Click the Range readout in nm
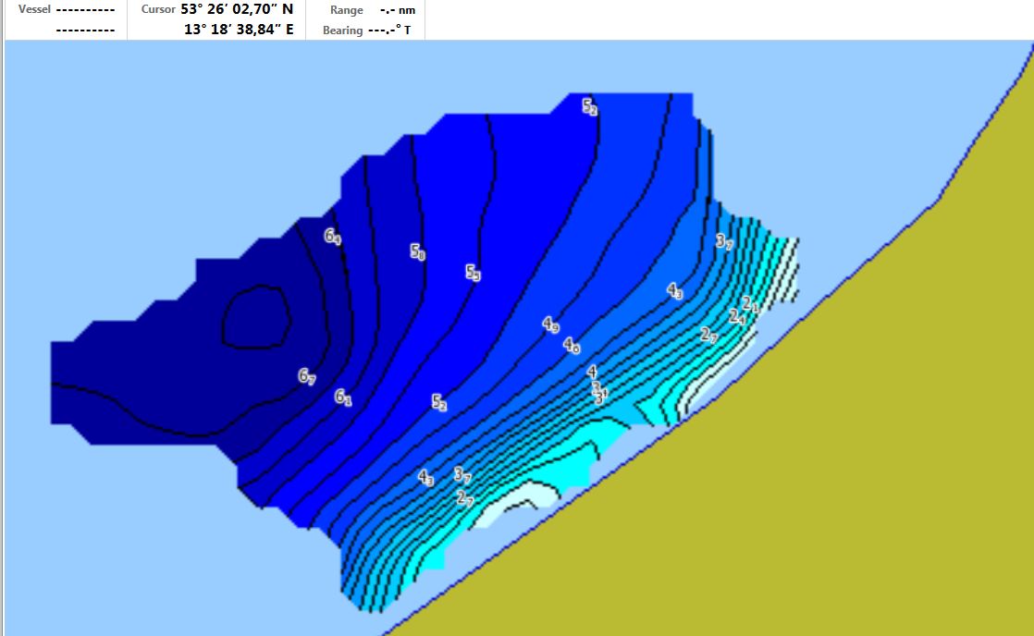Viewport: 1034px width, 636px height. pos(397,10)
